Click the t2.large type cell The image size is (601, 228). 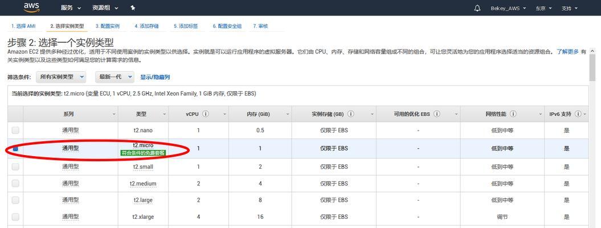(143, 200)
